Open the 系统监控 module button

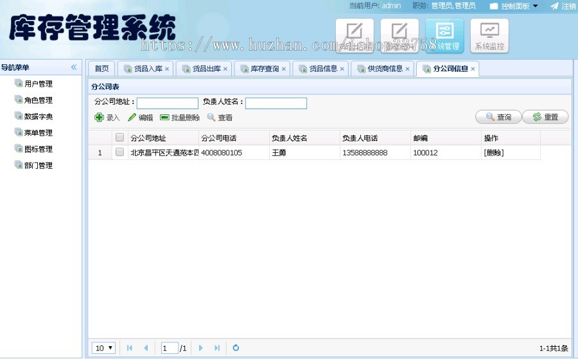pyautogui.click(x=489, y=35)
